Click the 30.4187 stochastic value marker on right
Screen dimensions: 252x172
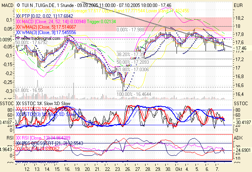tap(243, 123)
